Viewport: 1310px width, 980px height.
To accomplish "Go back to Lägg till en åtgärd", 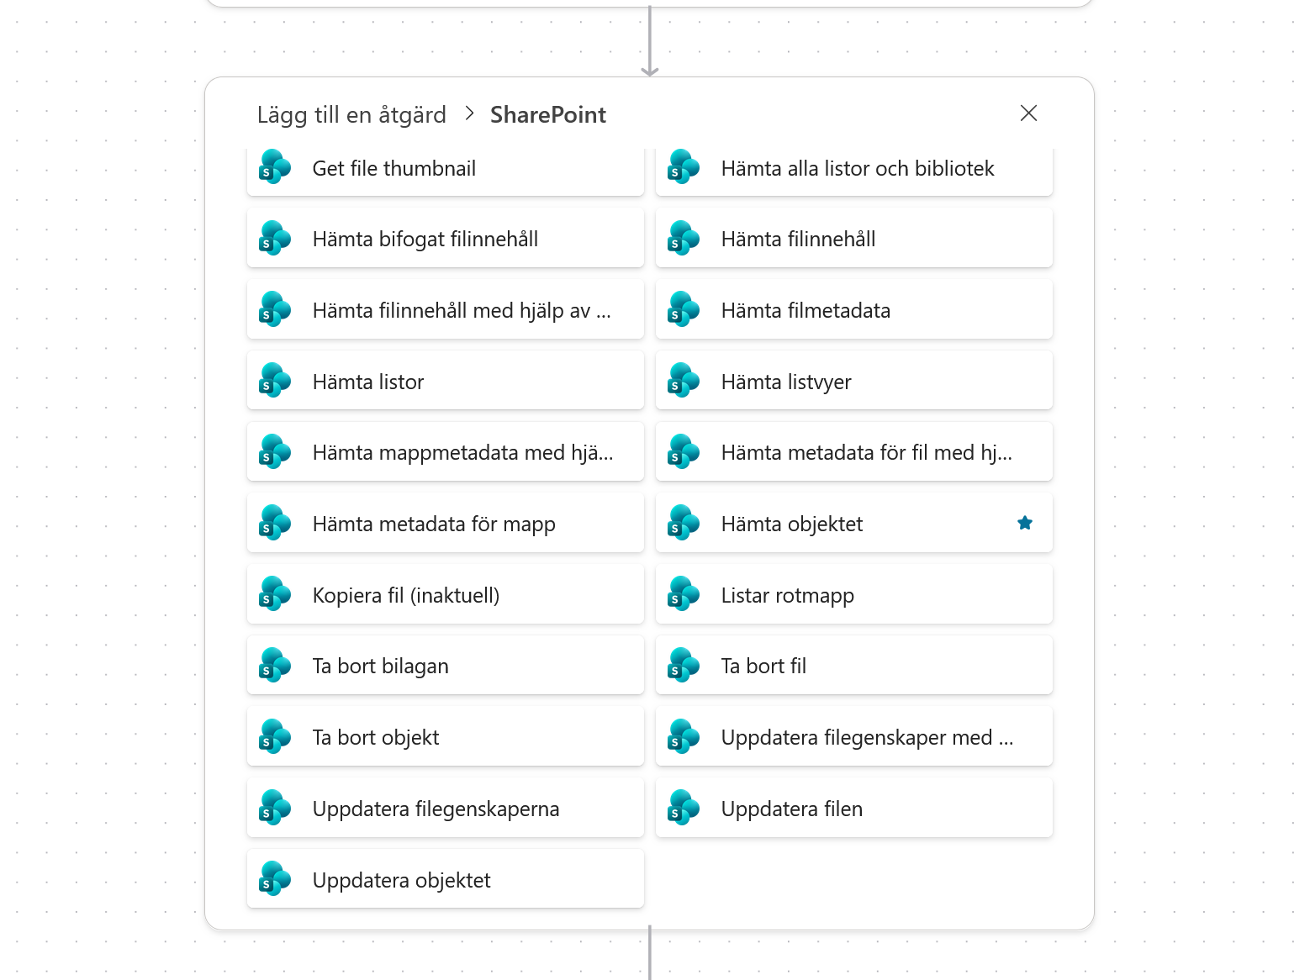I will pyautogui.click(x=351, y=114).
